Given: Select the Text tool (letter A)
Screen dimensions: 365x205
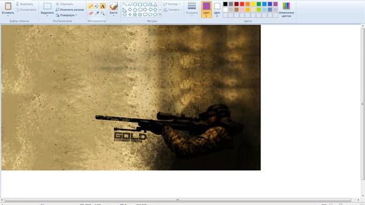Looking at the screenshot, I should point(103,6).
